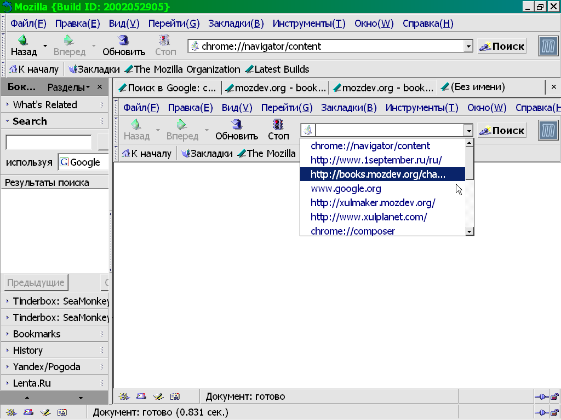561x420 pixels.
Task: Click the outer Back (Назад) navigation button
Action: (x=24, y=46)
